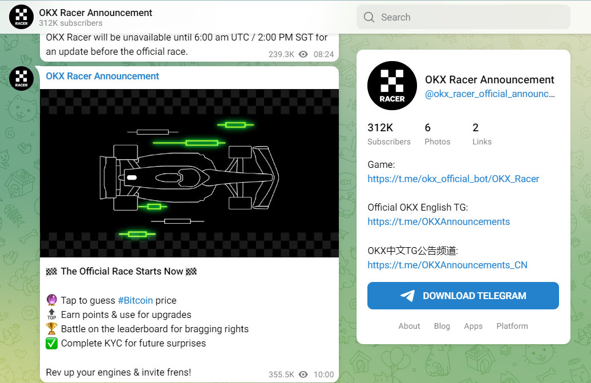Click the 'OKX Racer Announcement' title in info card
Image resolution: width=591 pixels, height=383 pixels.
click(489, 79)
